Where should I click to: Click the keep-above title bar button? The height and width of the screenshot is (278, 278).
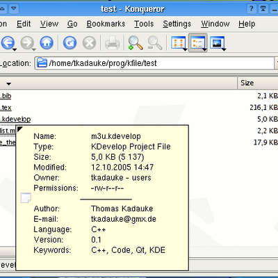(263, 9)
